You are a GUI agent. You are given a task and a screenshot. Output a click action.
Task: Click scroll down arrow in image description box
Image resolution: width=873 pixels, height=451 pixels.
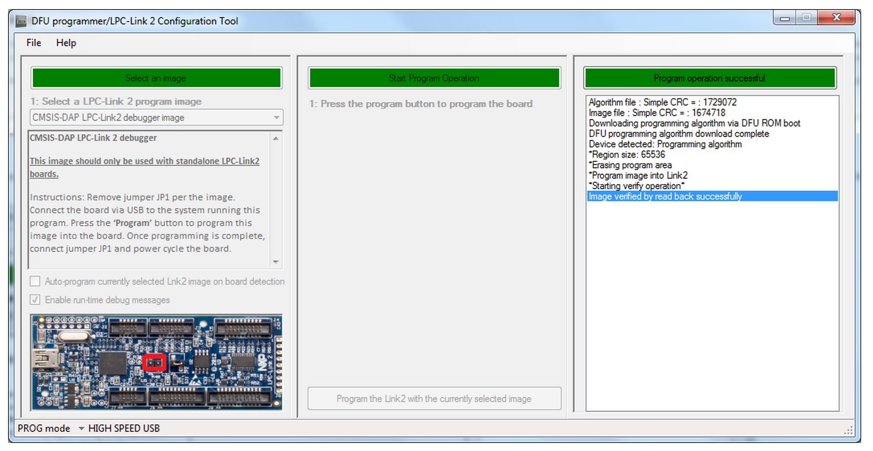pyautogui.click(x=276, y=262)
